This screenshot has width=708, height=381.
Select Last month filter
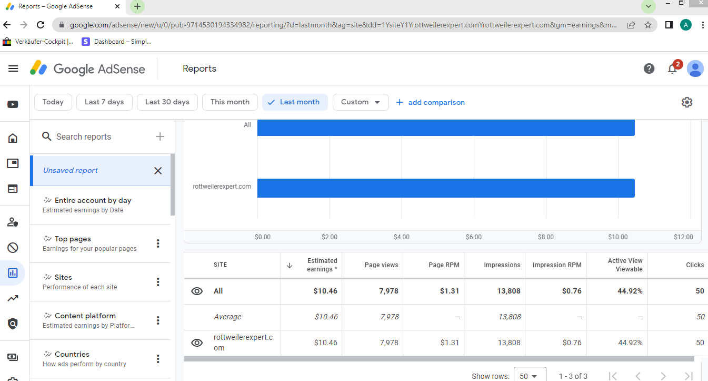(x=295, y=102)
